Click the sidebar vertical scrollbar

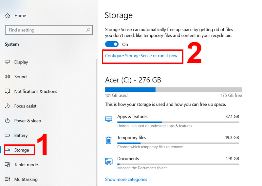(x=97, y=121)
